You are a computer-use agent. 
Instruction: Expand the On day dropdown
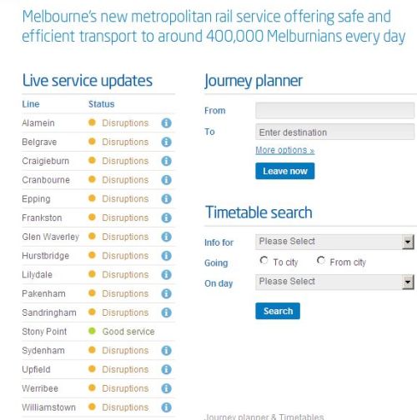[x=334, y=282]
